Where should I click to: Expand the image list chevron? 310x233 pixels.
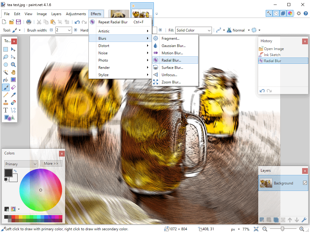(x=157, y=14)
